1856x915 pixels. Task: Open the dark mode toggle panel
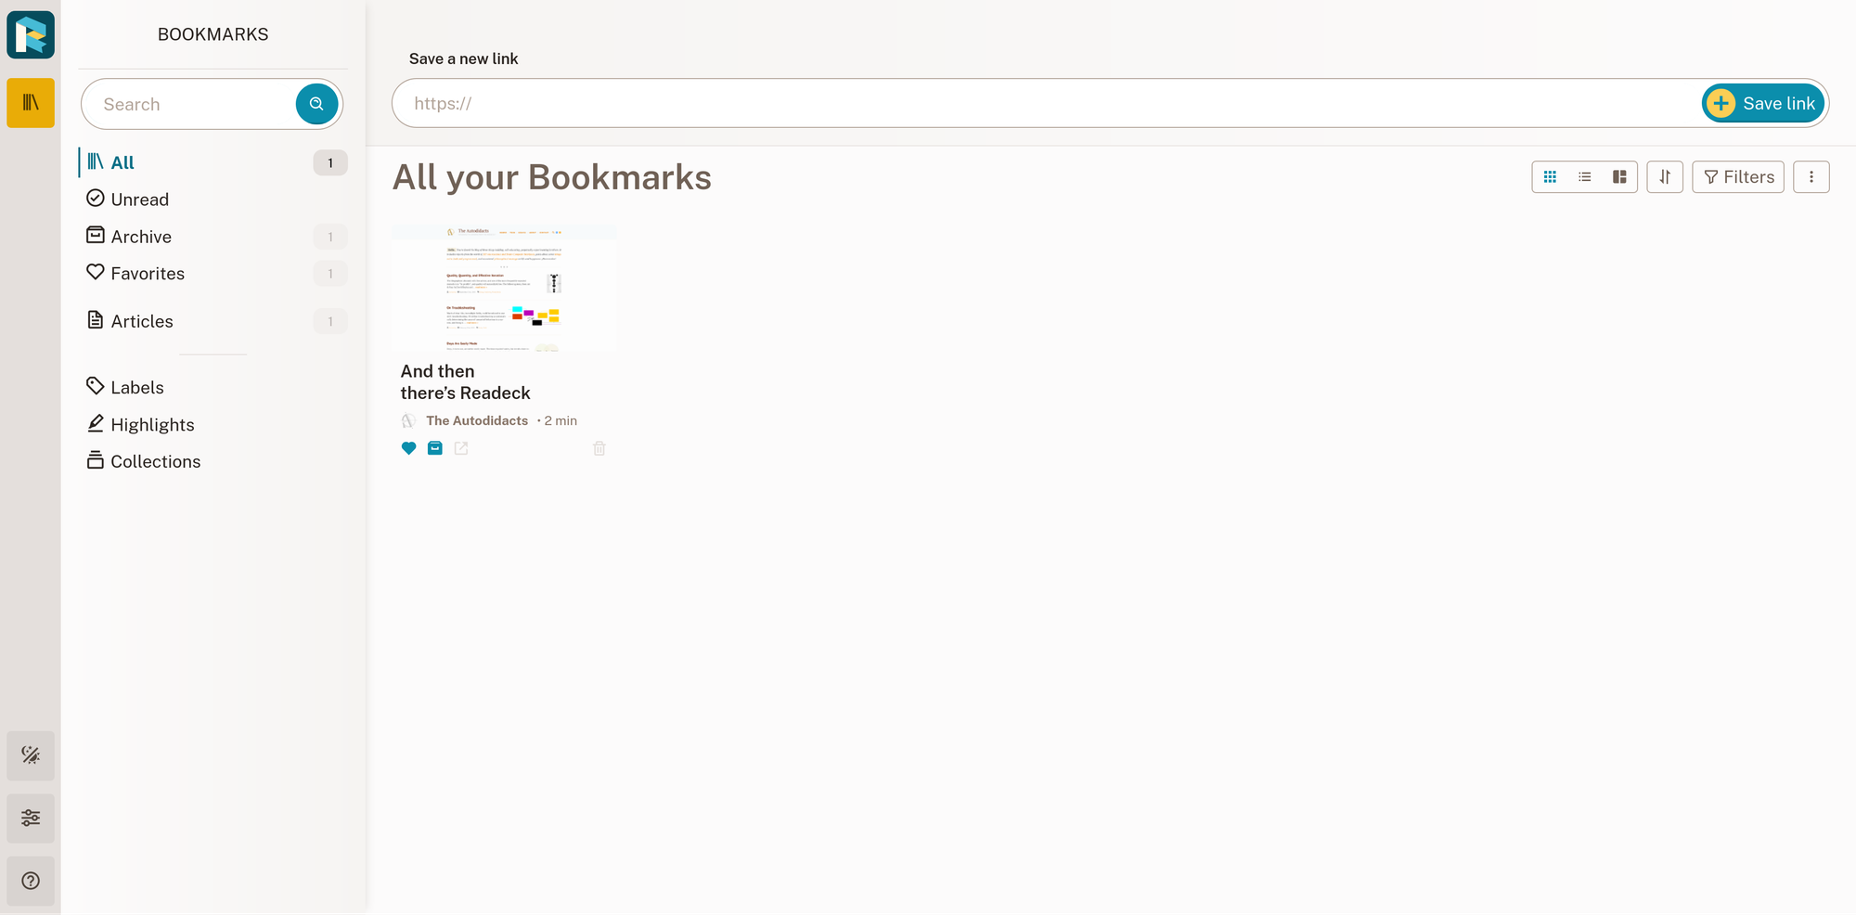pos(31,755)
